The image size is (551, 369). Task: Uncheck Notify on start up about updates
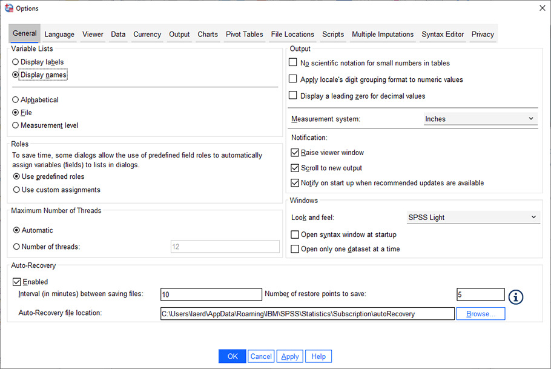pyautogui.click(x=295, y=182)
